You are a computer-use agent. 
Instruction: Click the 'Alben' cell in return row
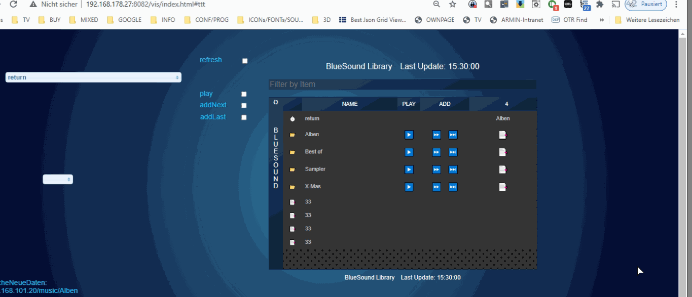(503, 118)
